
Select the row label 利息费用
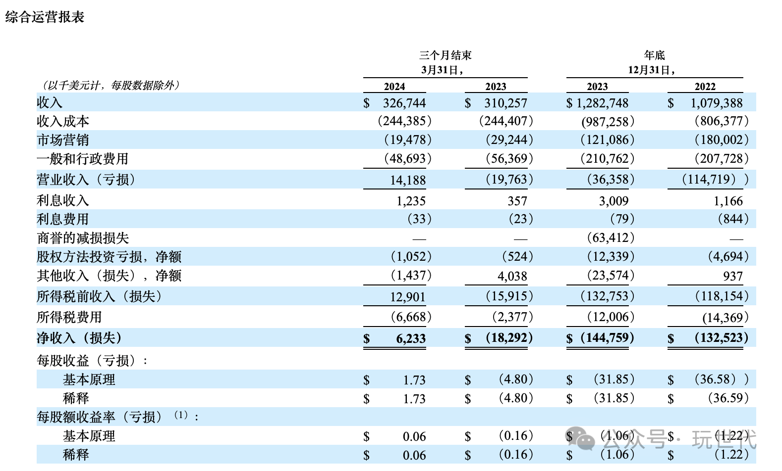tap(63, 219)
